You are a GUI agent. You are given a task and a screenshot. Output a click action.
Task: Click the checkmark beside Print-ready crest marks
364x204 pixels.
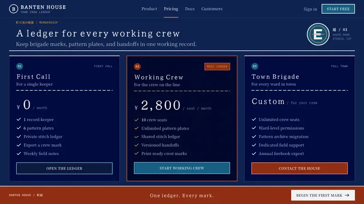(136, 153)
